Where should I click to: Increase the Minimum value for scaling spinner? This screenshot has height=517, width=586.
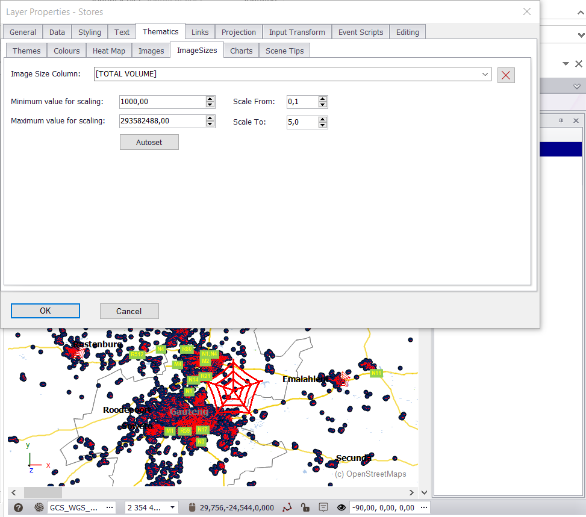[210, 99]
